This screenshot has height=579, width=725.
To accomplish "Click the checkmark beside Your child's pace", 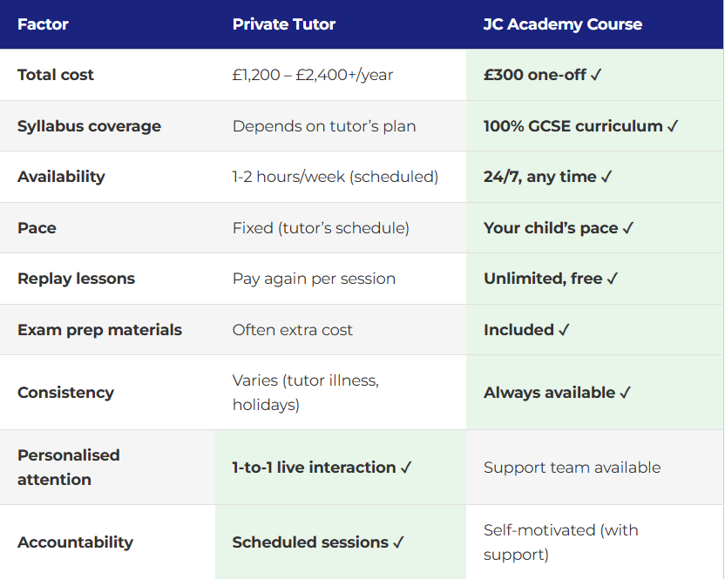I will (x=628, y=228).
